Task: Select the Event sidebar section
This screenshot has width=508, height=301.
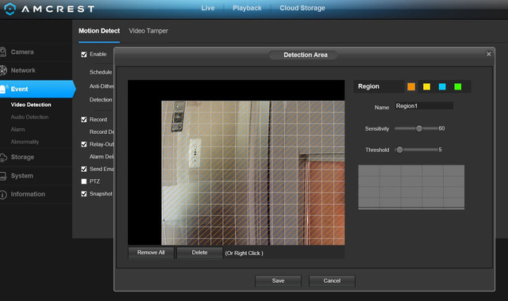Action: (x=37, y=89)
